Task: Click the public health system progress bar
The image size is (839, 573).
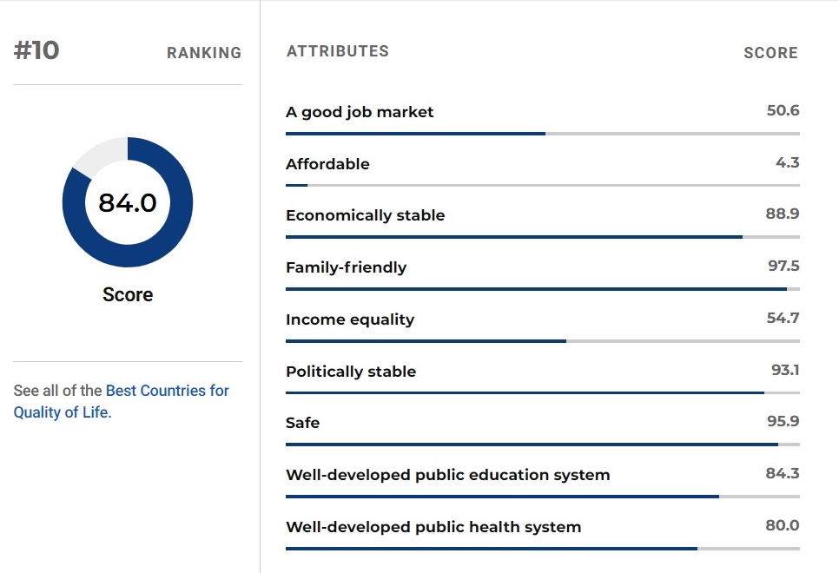Action: point(543,549)
